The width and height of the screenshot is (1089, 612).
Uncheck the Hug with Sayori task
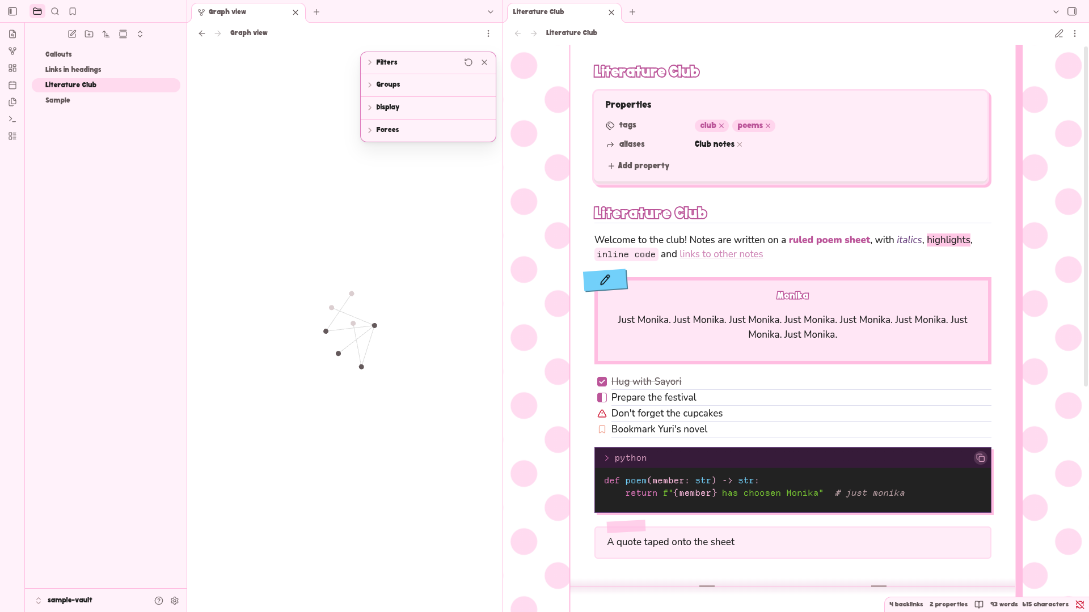coord(602,382)
